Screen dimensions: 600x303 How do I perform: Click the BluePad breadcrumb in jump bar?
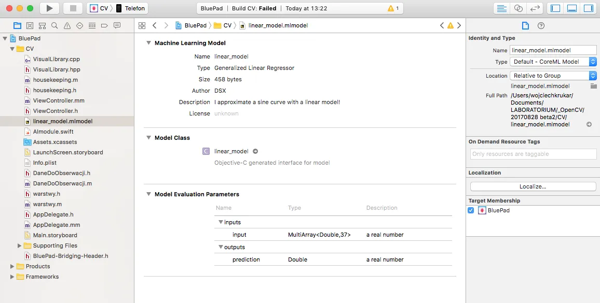click(191, 25)
